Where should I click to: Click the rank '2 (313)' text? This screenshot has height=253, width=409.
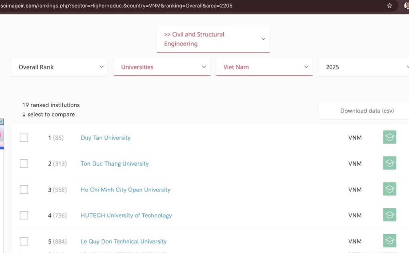[58, 164]
